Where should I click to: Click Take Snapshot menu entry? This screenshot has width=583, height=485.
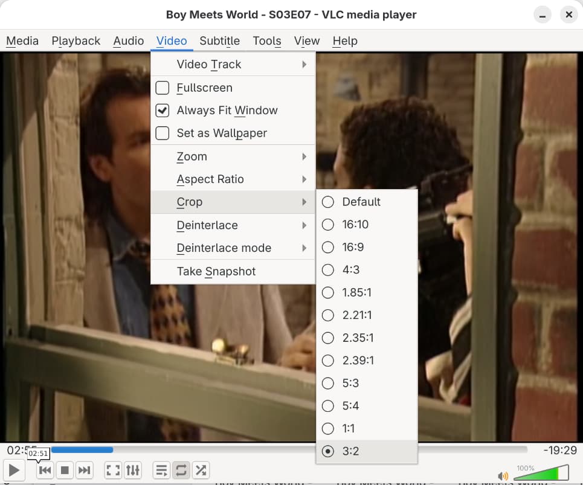[x=233, y=271]
